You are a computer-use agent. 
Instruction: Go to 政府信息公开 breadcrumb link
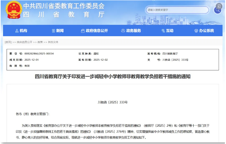25,42
